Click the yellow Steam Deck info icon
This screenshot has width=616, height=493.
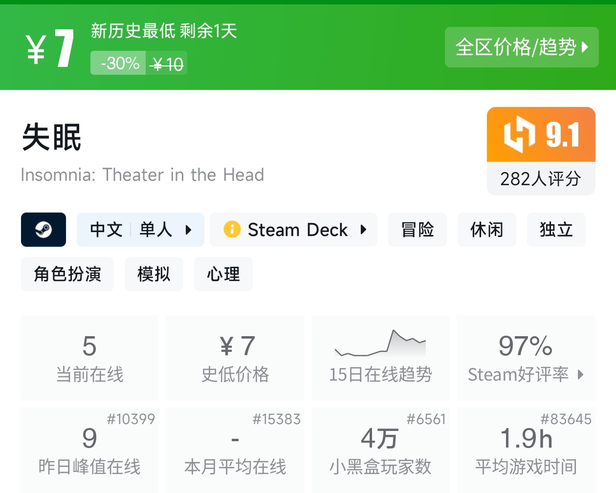(x=232, y=230)
